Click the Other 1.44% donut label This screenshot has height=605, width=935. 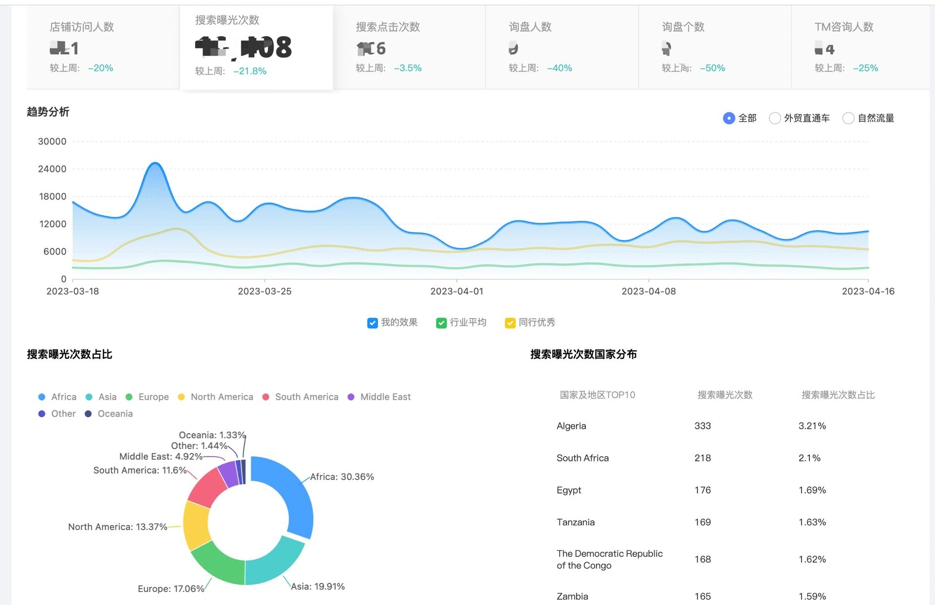click(x=199, y=446)
